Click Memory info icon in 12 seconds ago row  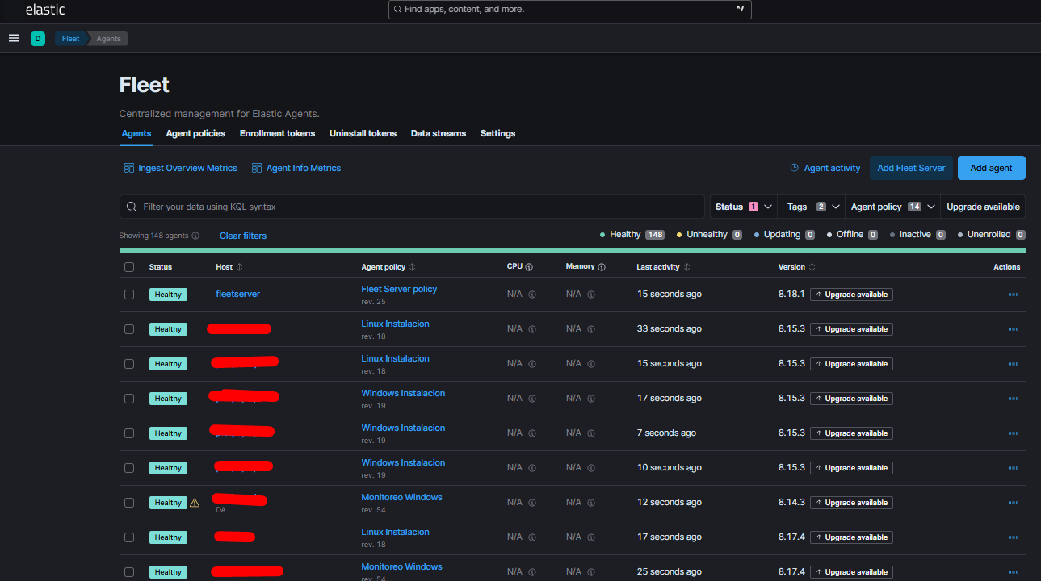point(591,503)
